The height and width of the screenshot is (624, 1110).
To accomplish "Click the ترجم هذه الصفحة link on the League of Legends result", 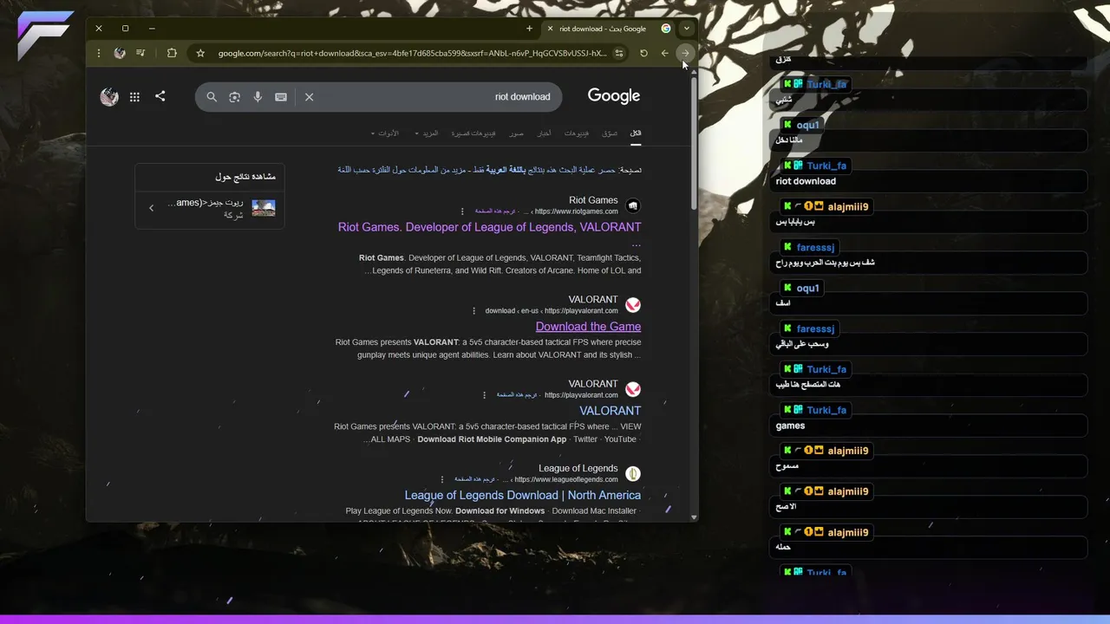I will [x=475, y=479].
